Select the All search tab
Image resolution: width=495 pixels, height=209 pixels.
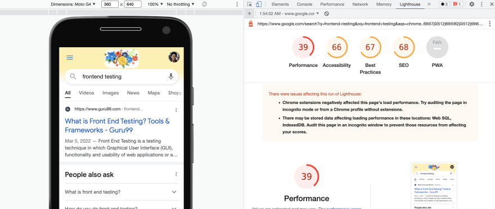click(68, 93)
